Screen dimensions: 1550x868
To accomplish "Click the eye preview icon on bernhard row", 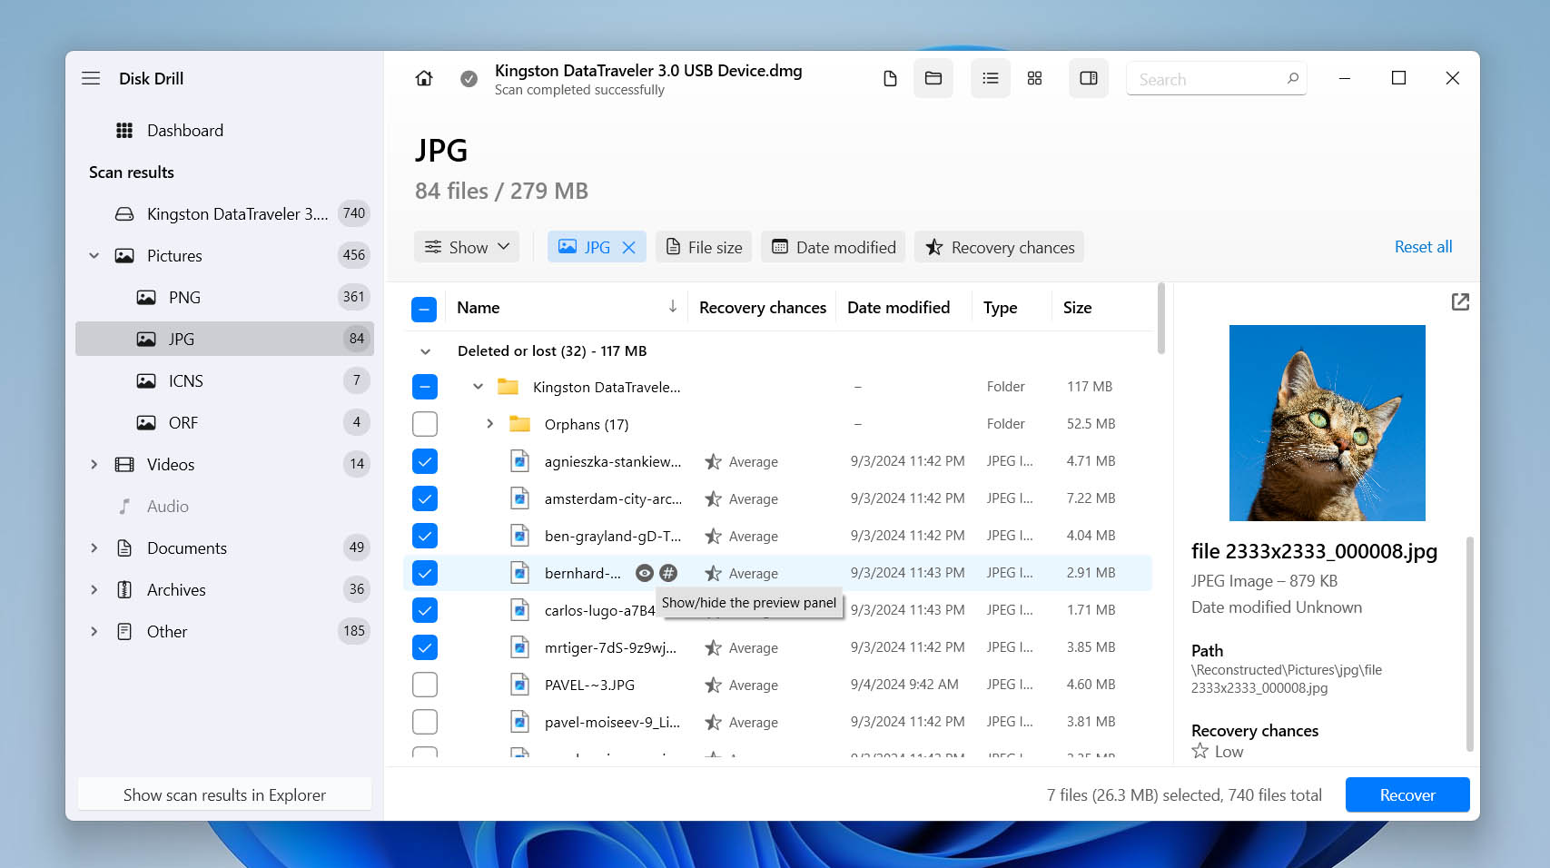I will pos(645,573).
